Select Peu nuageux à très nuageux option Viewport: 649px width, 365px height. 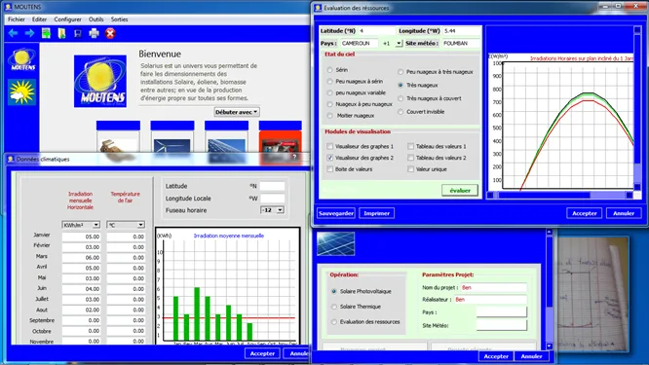(x=401, y=71)
